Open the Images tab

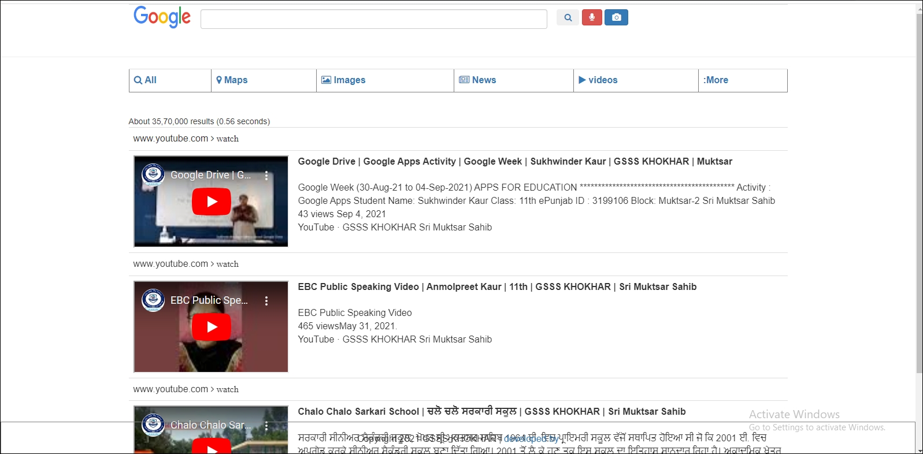coord(343,80)
